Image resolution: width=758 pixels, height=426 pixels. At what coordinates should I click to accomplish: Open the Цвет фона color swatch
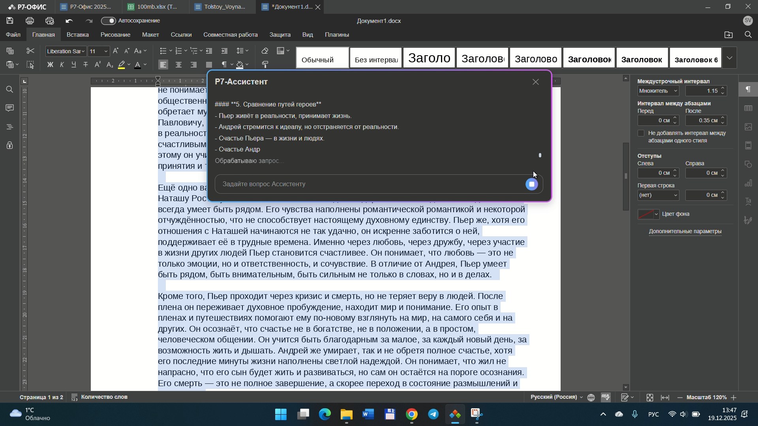click(x=648, y=215)
